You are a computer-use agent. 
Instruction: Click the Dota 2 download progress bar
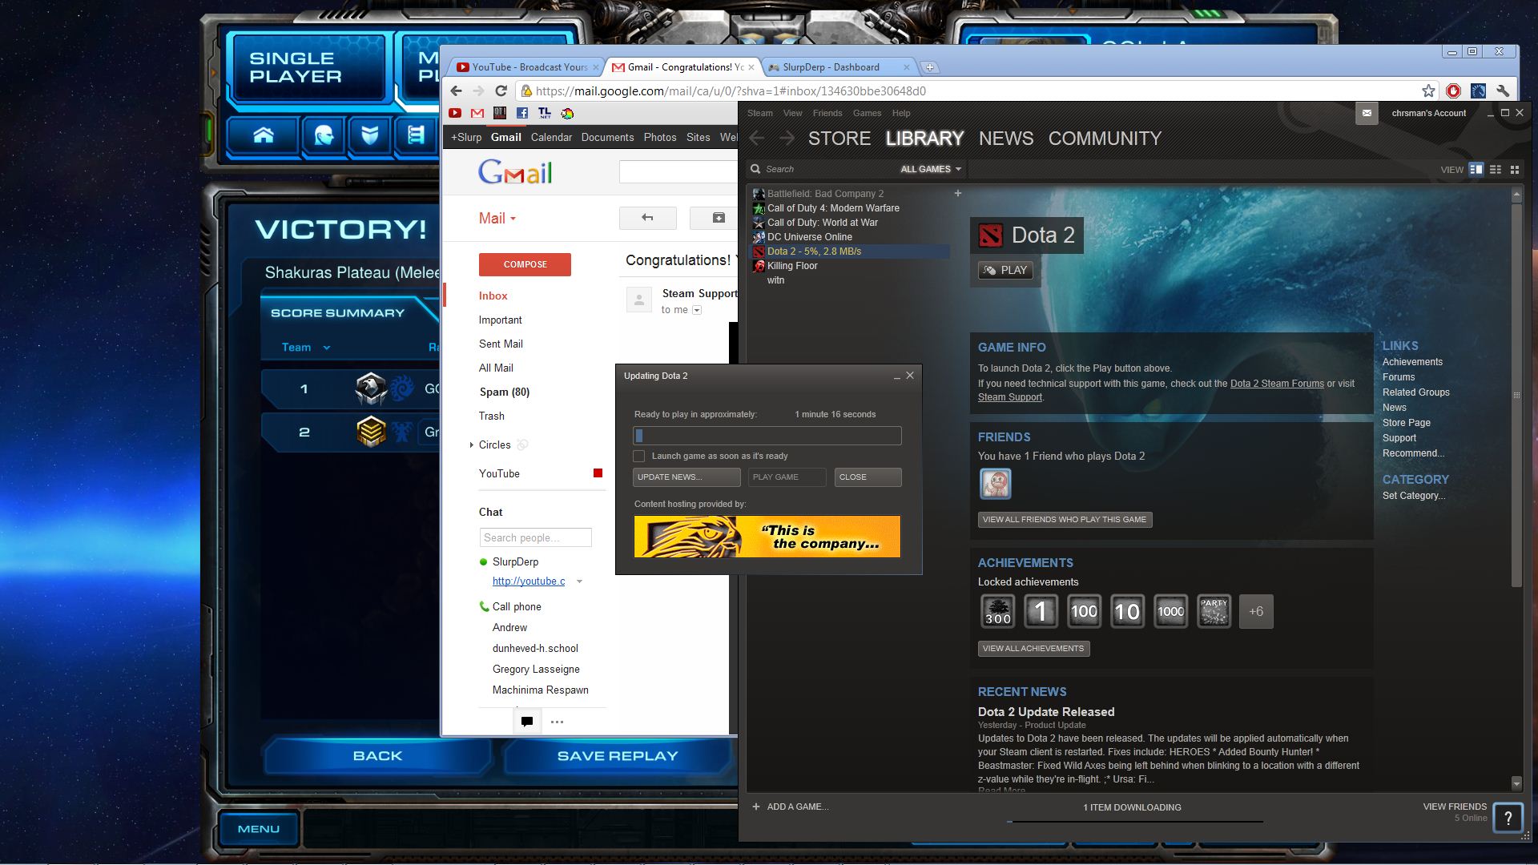pyautogui.click(x=767, y=436)
